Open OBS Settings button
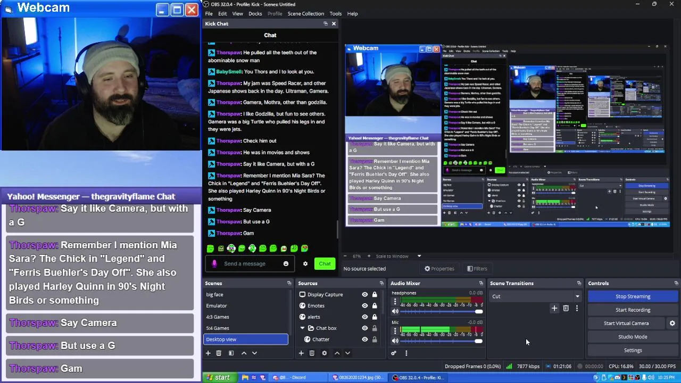 coord(633,351)
